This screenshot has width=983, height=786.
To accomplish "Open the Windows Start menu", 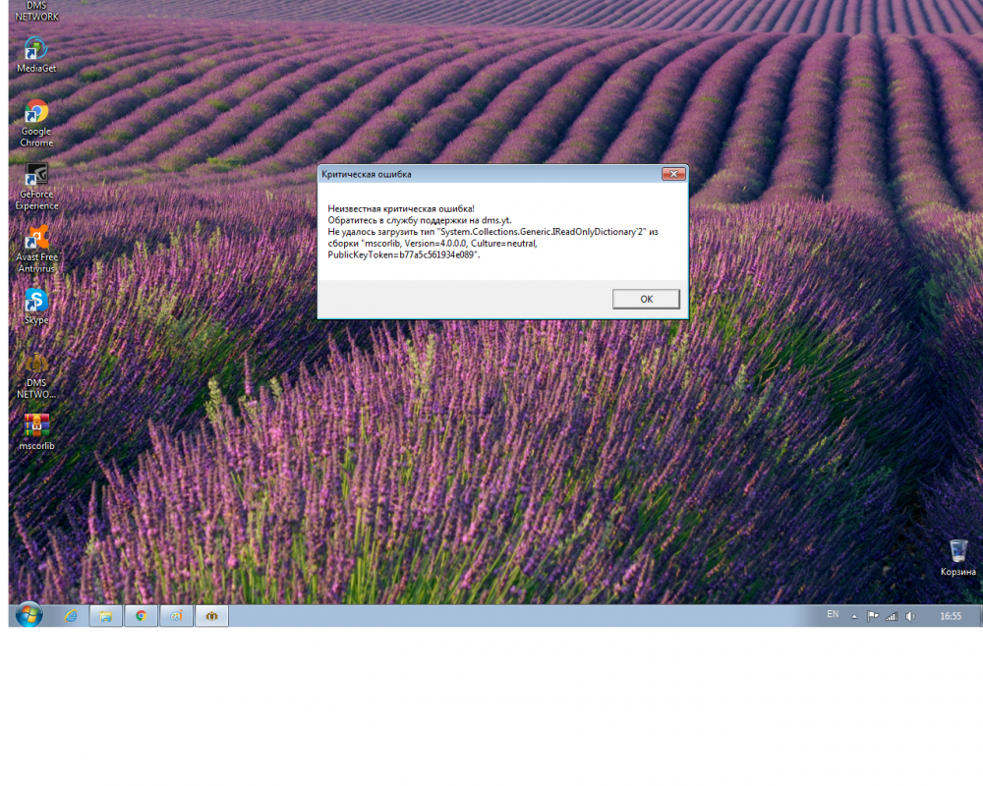I will click(29, 616).
